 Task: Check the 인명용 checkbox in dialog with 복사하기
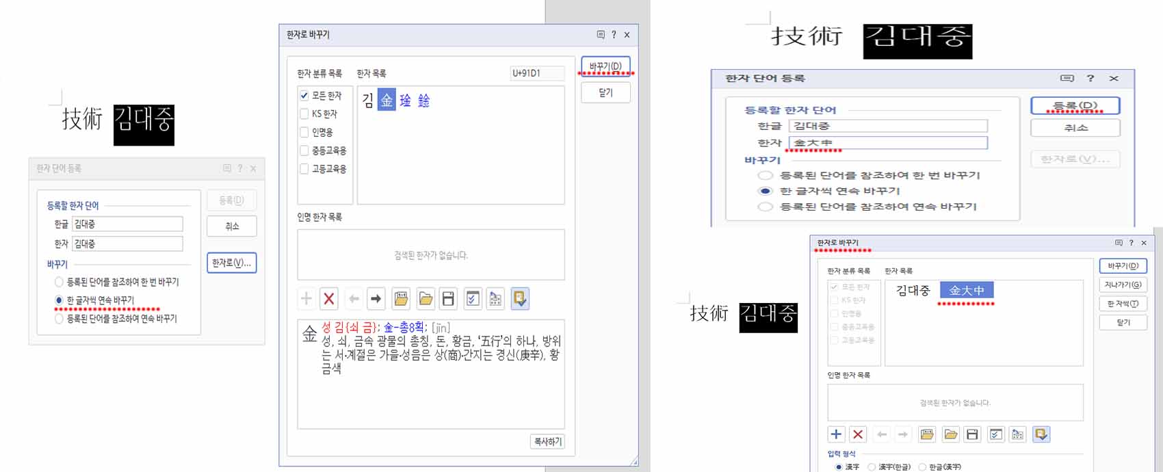(x=304, y=132)
